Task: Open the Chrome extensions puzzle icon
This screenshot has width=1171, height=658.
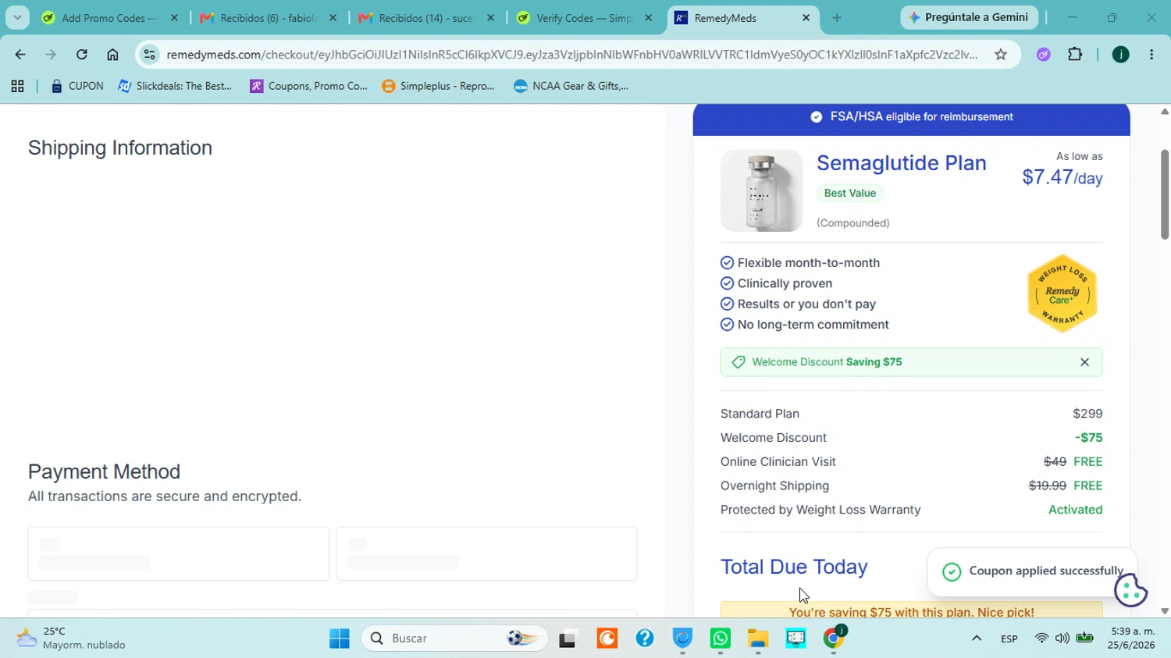Action: (x=1075, y=54)
